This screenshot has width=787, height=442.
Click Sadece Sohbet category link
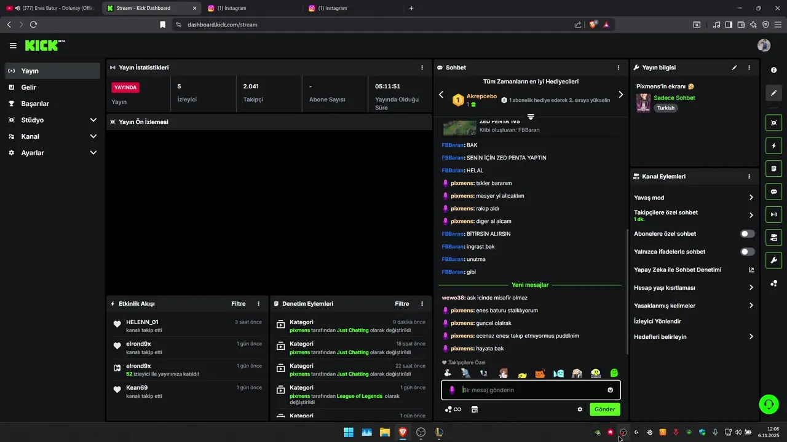[x=674, y=98]
